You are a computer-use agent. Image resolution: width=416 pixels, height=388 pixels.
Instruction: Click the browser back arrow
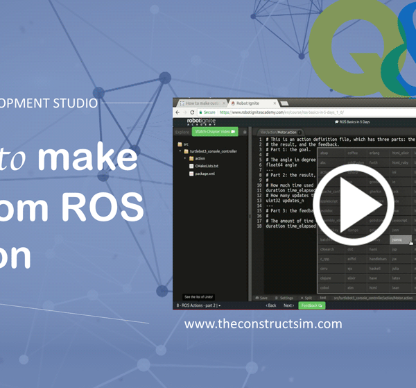(177, 112)
